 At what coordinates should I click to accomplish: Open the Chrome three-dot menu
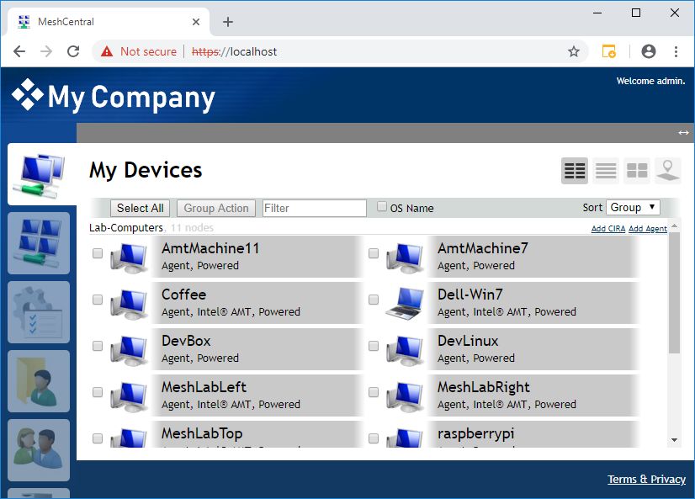[676, 51]
